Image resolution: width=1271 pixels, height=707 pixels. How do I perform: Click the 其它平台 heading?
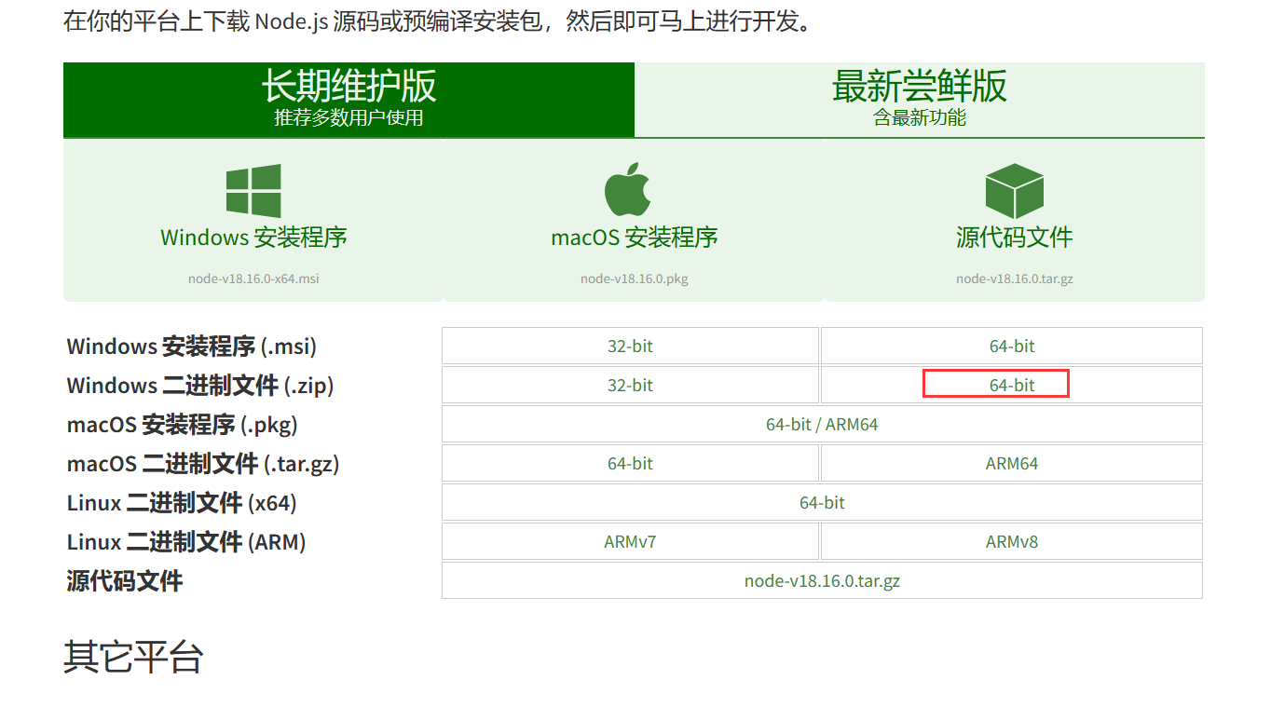133,657
